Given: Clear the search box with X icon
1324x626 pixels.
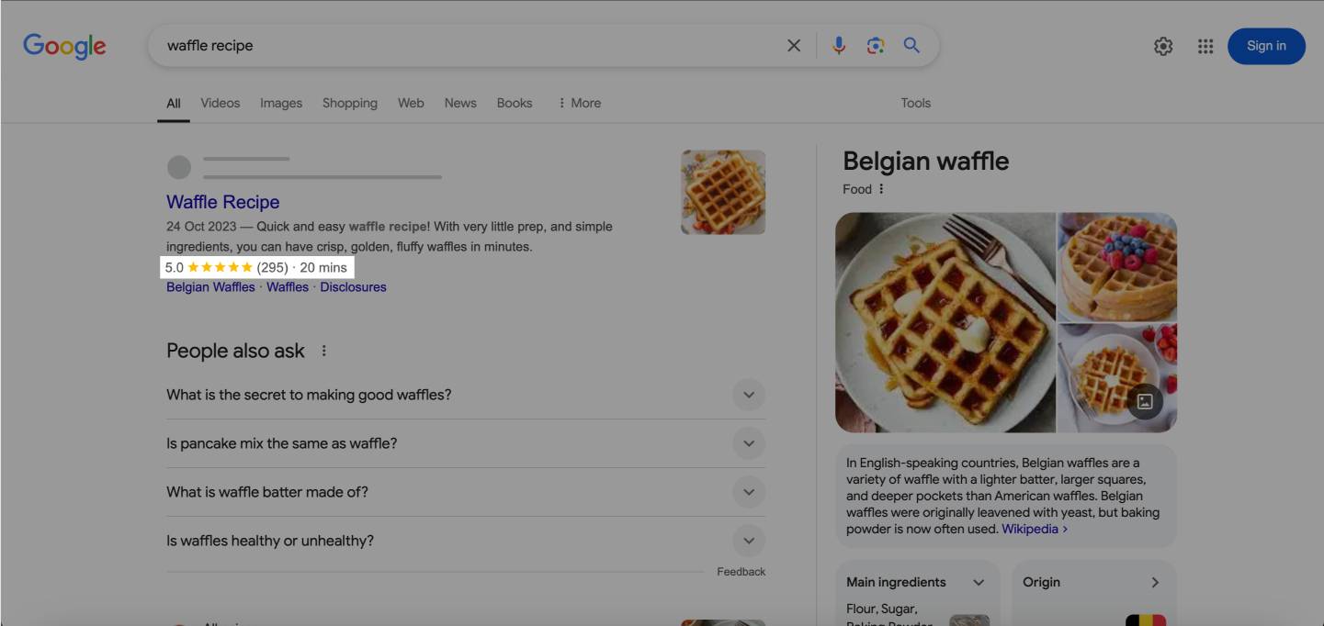Looking at the screenshot, I should click(x=794, y=46).
